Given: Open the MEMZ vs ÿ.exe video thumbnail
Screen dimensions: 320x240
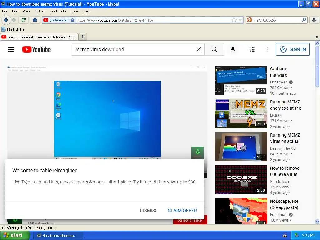Looking at the screenshot, I should click(241, 113).
